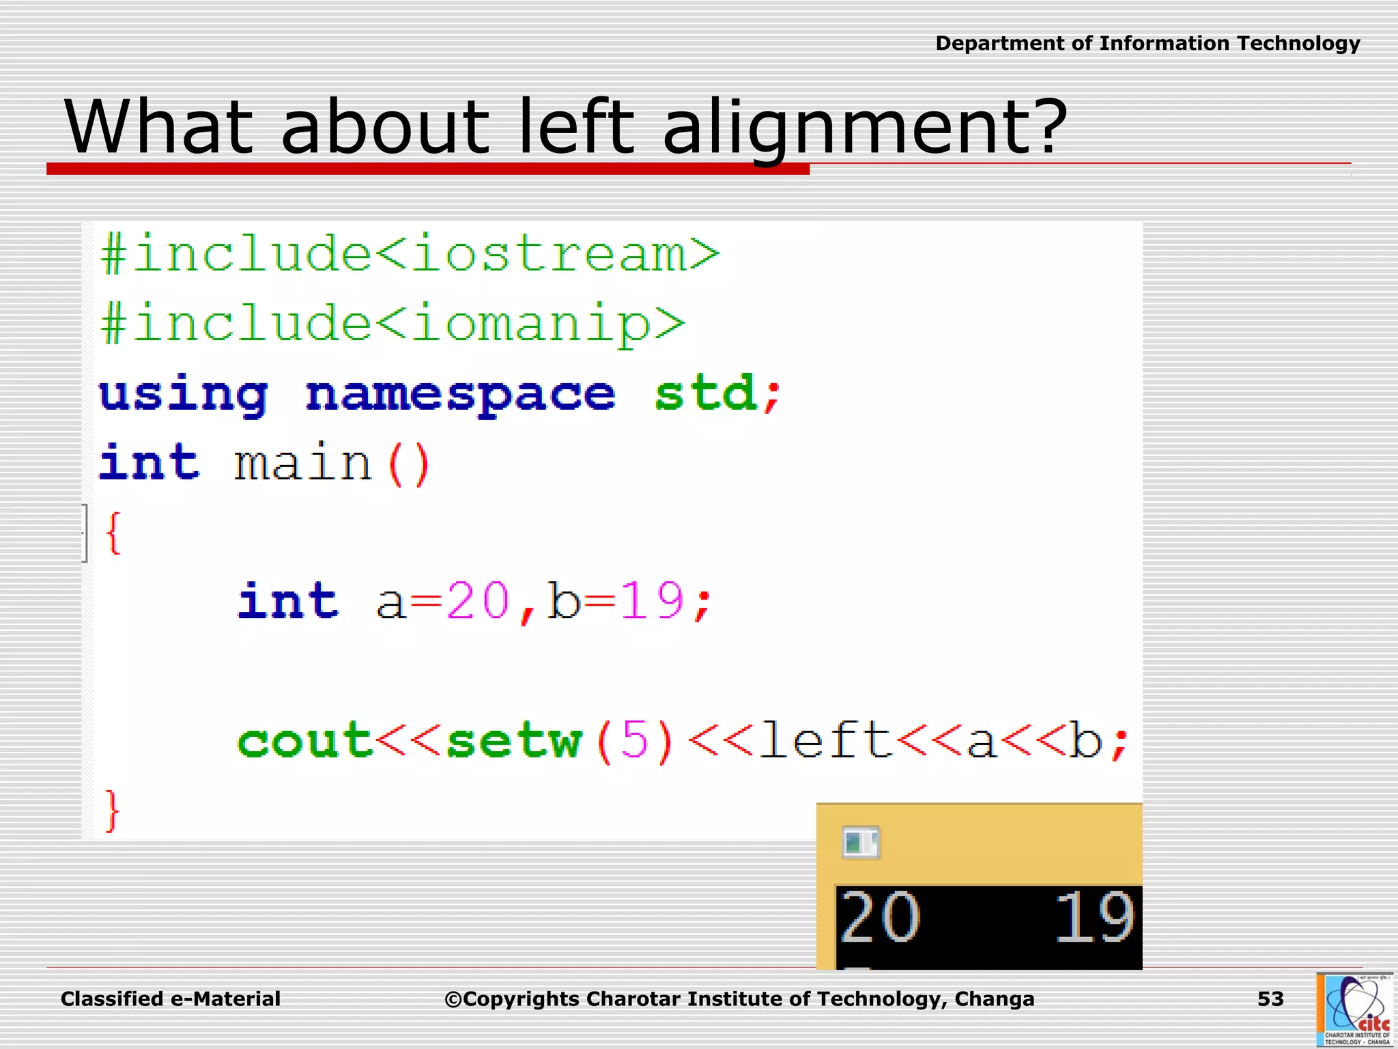The height and width of the screenshot is (1049, 1398).
Task: Click the slide title 'What about left alignment?'
Action: (565, 127)
